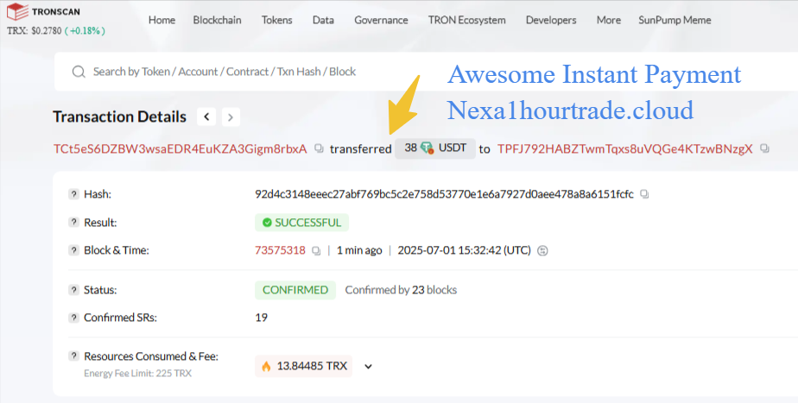The width and height of the screenshot is (798, 403).
Task: Copy the recipient address TPFJ792HABZTwmTqxs8uVQGe4KTzwBNzgX
Action: tap(764, 148)
